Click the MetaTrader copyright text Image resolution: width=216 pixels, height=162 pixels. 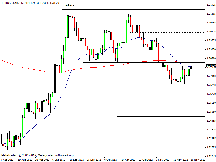coord(38,155)
